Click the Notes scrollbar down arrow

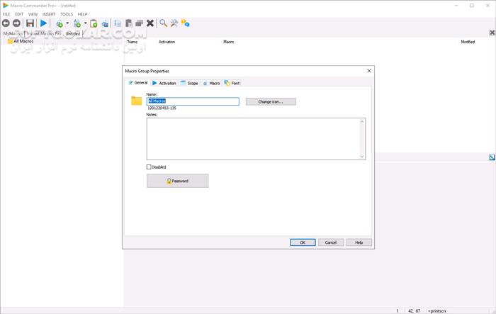pos(362,157)
